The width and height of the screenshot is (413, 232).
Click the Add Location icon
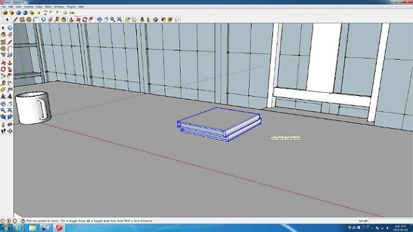(x=128, y=19)
